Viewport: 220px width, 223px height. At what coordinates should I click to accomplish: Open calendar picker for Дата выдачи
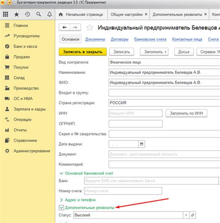142,144
